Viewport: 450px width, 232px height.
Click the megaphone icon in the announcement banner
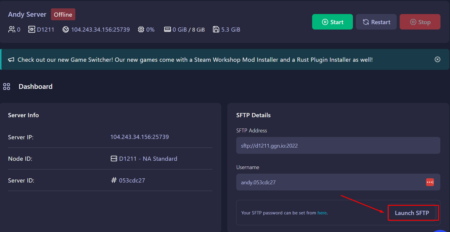11,59
